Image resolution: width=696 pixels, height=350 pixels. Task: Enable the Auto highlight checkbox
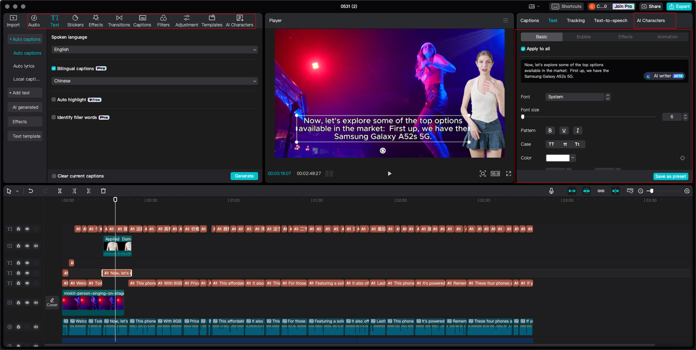[54, 100]
